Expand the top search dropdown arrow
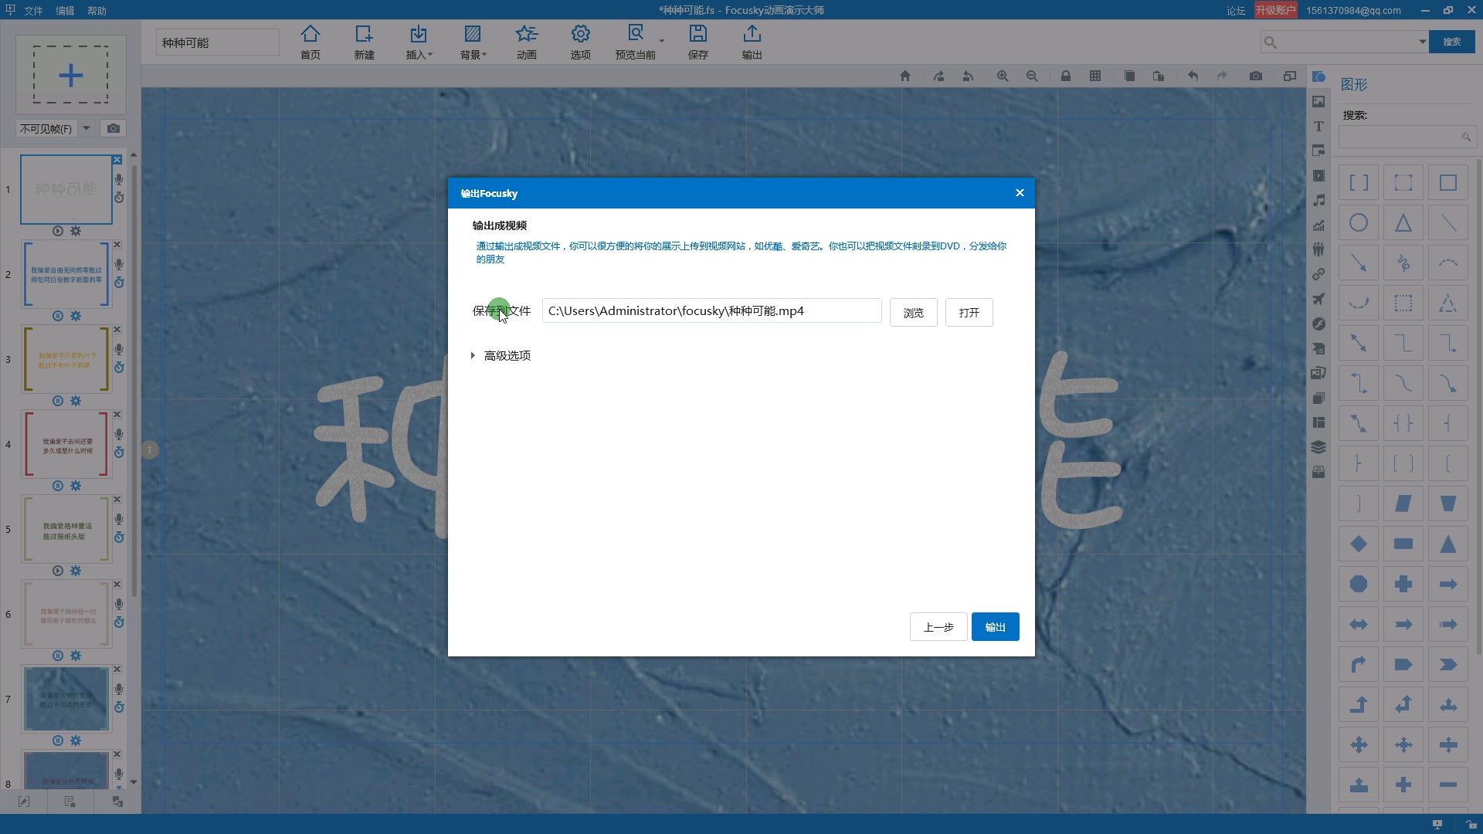This screenshot has width=1483, height=834. click(x=1422, y=42)
